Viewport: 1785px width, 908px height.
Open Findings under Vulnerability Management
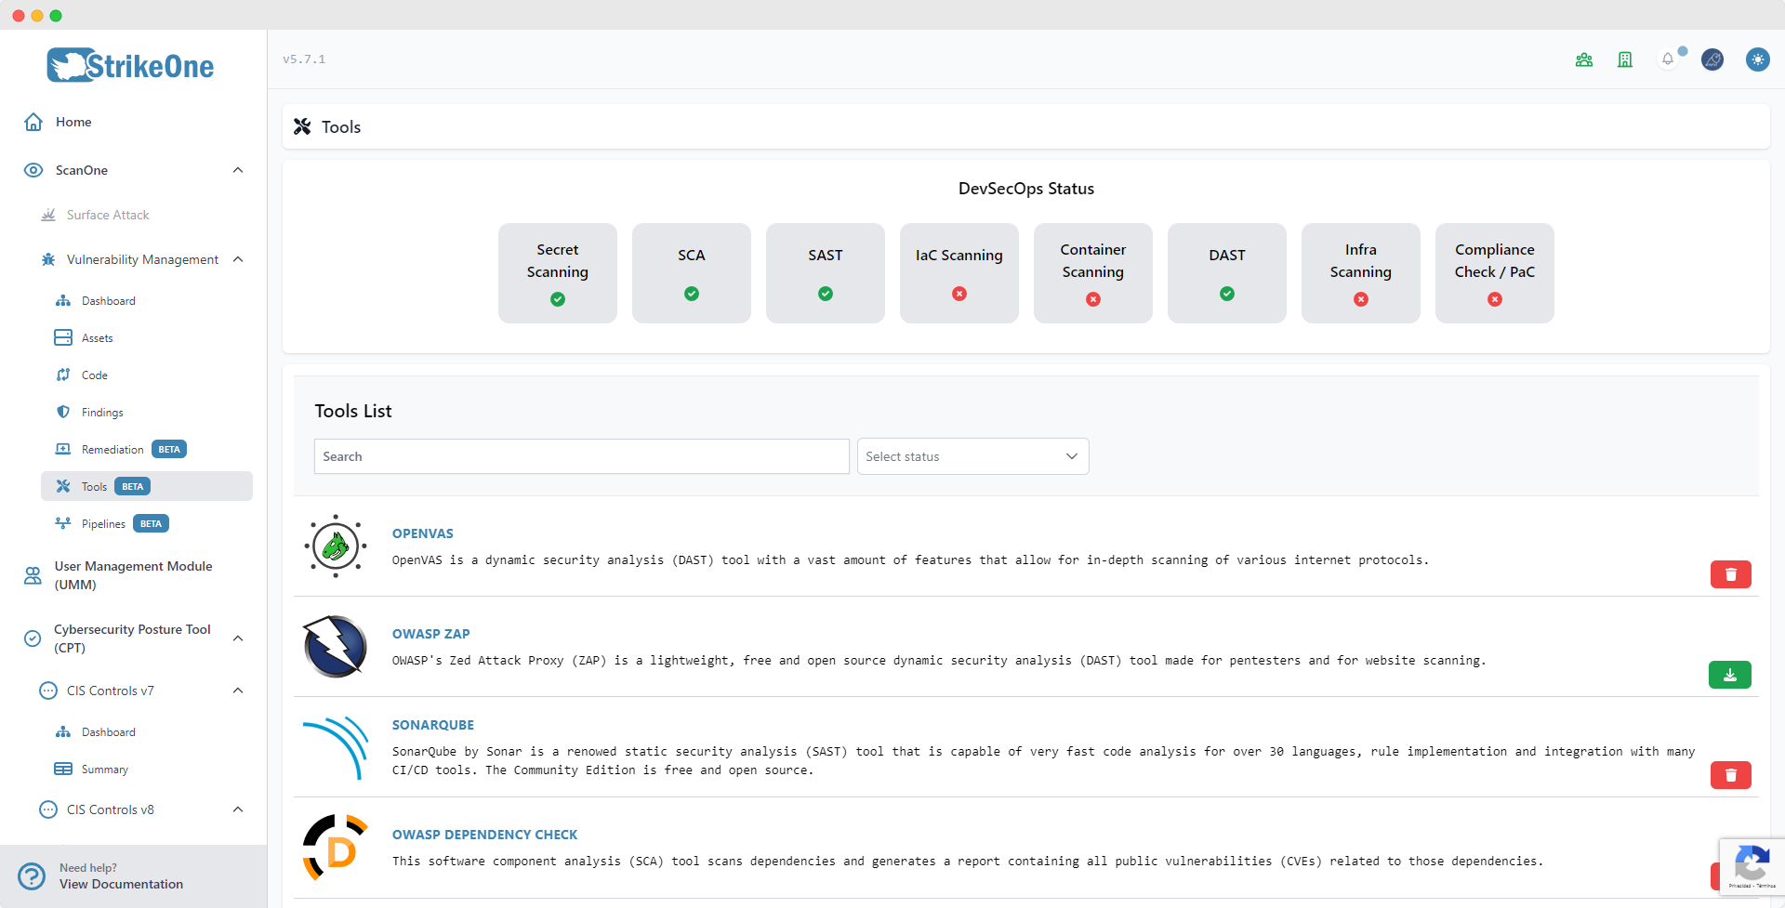[x=102, y=412]
